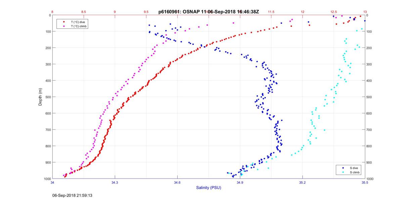Viewport: 403px width, 201px height.
Task: Click '300' on the right depth axis
Action: pyautogui.click(x=369, y=64)
